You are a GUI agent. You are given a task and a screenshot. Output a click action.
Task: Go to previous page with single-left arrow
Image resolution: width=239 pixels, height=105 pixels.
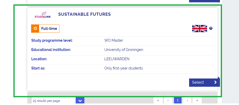tap(168, 101)
